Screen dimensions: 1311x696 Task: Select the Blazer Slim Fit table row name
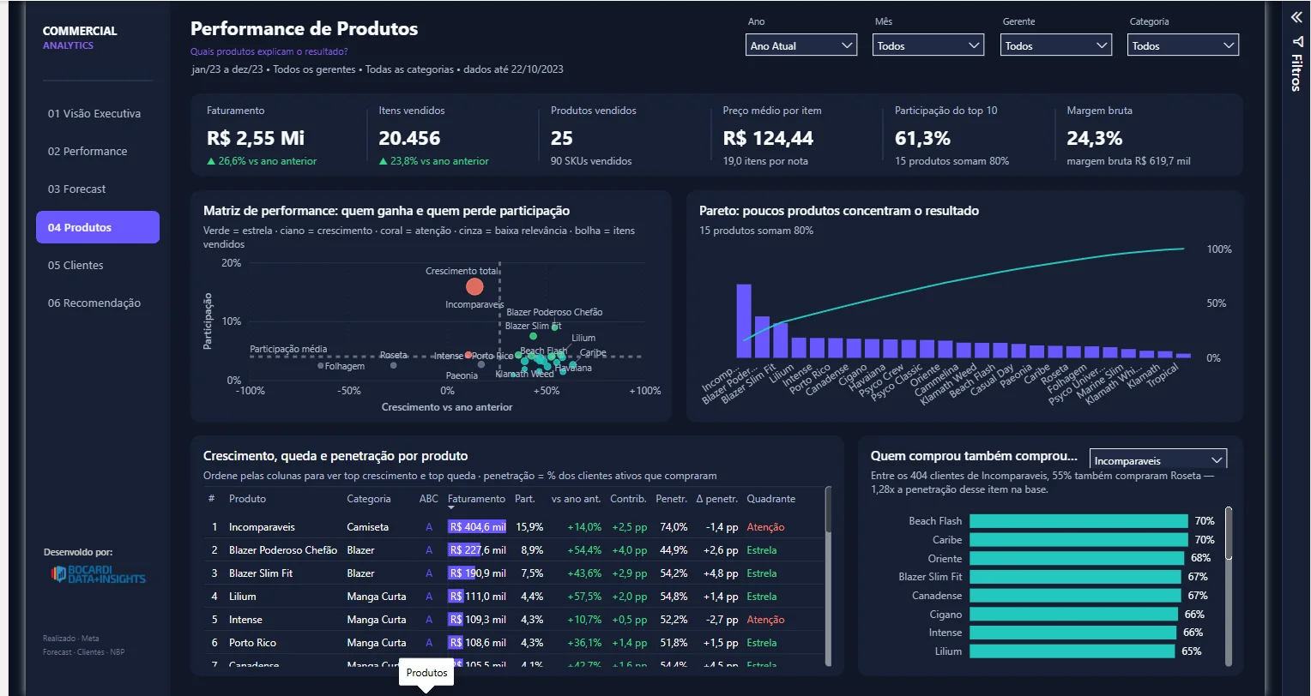pyautogui.click(x=261, y=573)
